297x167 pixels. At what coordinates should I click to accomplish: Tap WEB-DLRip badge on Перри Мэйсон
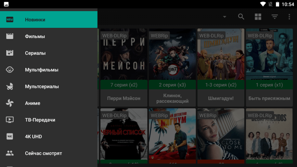pos(114,35)
